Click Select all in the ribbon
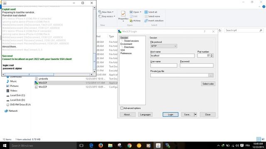This screenshot has width=266, height=149. 151,12
